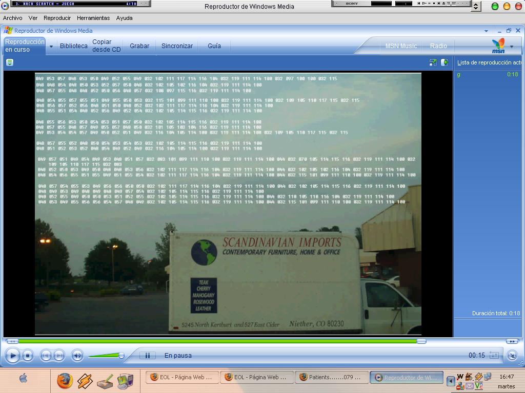Viewport: 525px width, 393px height.
Task: Click the Apple logo start button
Action: pos(23,378)
